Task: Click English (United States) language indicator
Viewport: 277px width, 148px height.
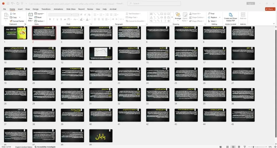Action: click(24, 147)
